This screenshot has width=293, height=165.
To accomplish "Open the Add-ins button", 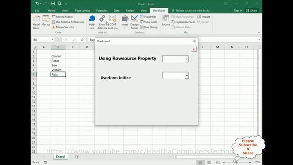I will (92, 22).
